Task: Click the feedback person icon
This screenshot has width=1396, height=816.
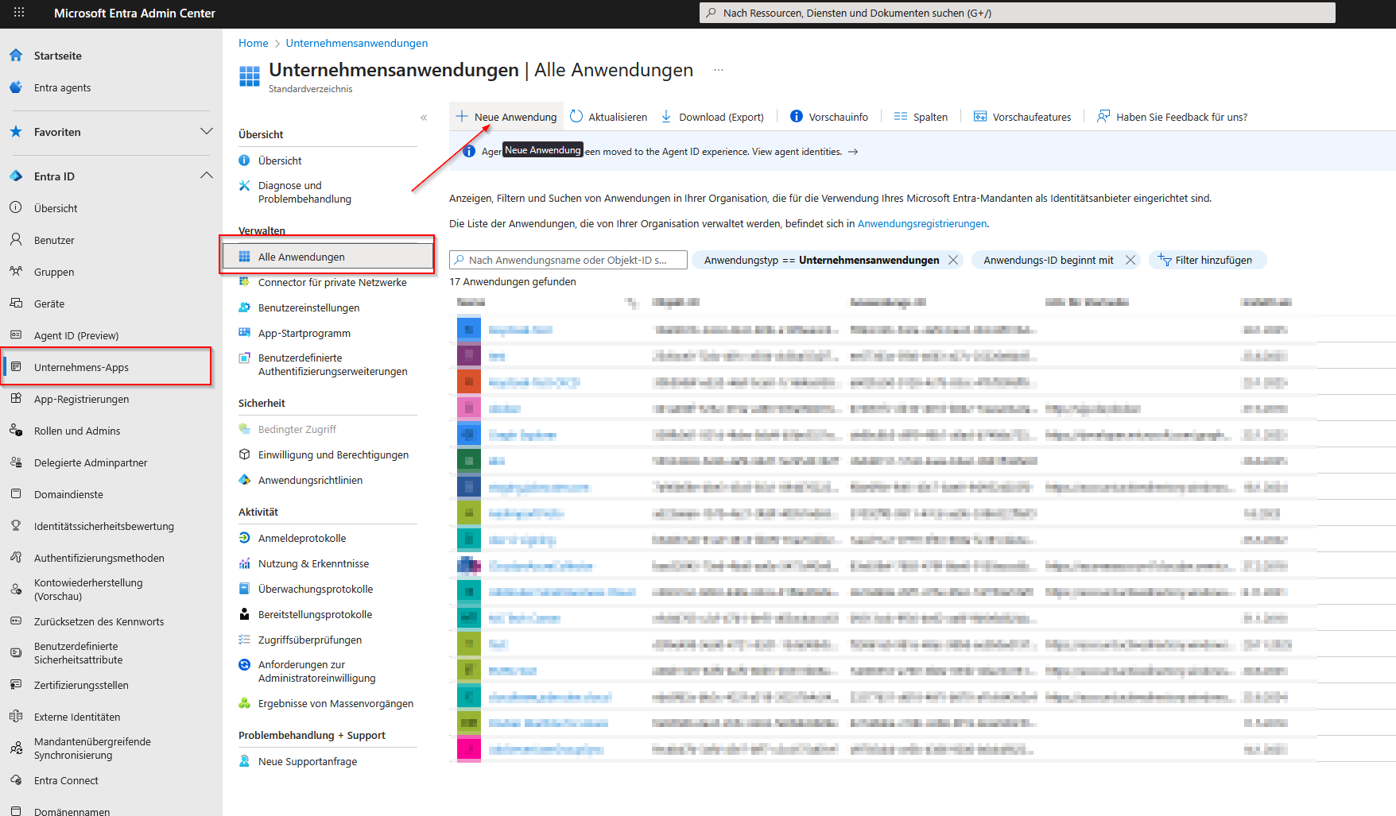Action: [1103, 117]
